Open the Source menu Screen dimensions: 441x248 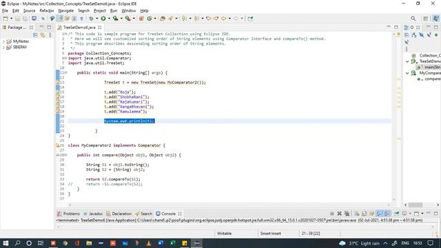click(29, 11)
